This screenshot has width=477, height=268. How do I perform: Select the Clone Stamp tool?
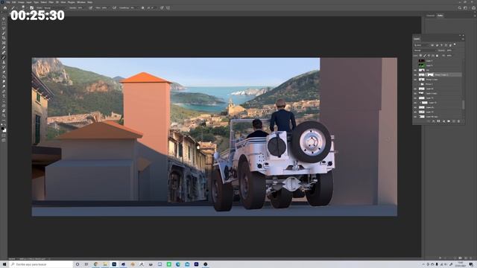tap(4, 63)
